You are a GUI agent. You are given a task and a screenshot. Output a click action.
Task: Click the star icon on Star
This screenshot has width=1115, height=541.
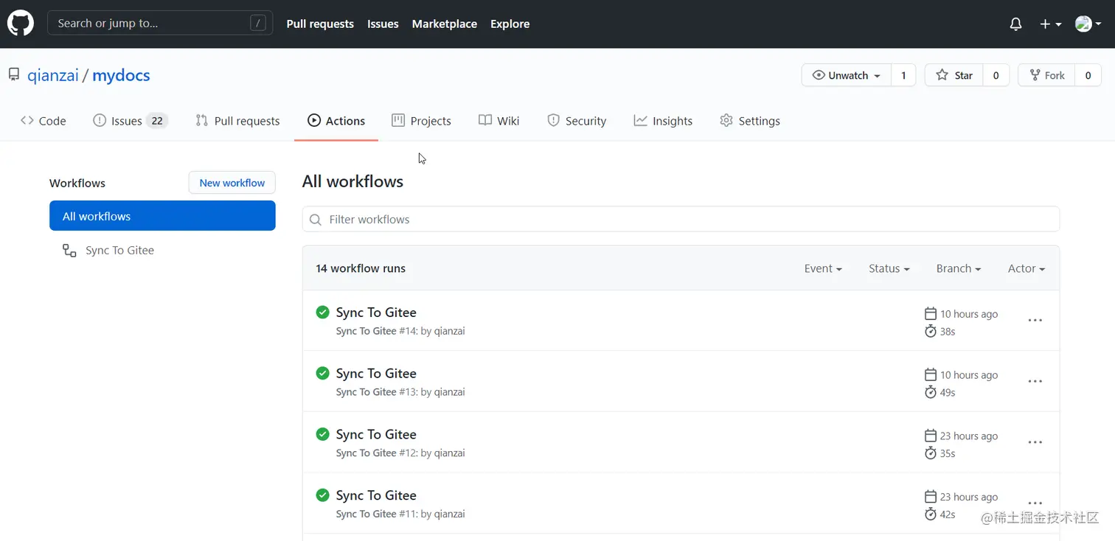pos(942,75)
